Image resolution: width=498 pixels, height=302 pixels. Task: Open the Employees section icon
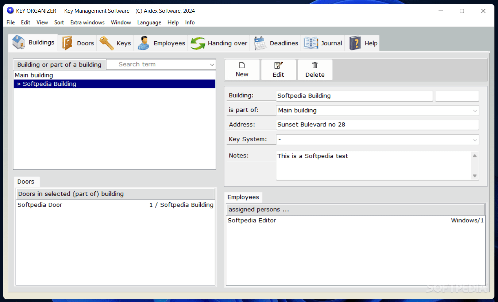pyautogui.click(x=143, y=42)
